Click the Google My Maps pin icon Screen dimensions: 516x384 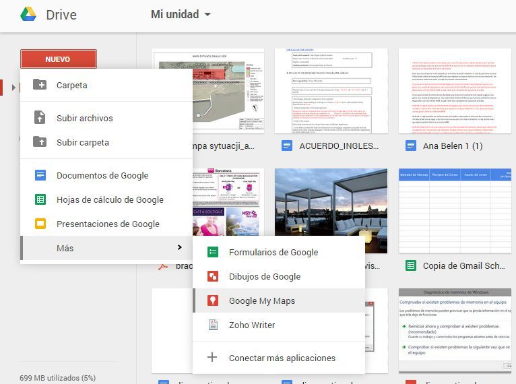tap(213, 300)
